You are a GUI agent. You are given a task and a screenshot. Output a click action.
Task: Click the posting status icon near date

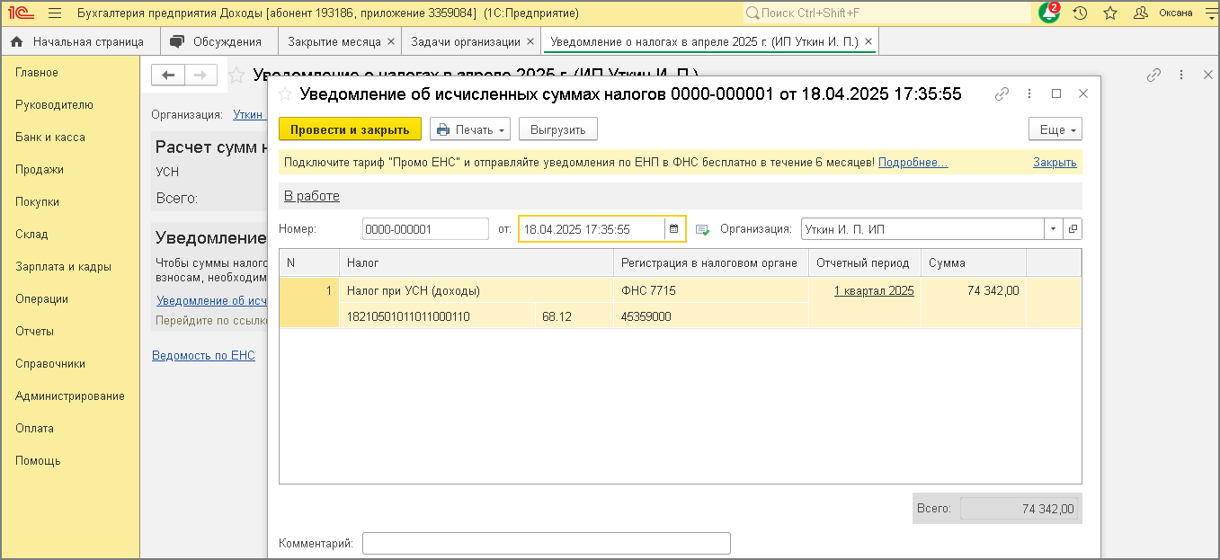[x=702, y=230]
